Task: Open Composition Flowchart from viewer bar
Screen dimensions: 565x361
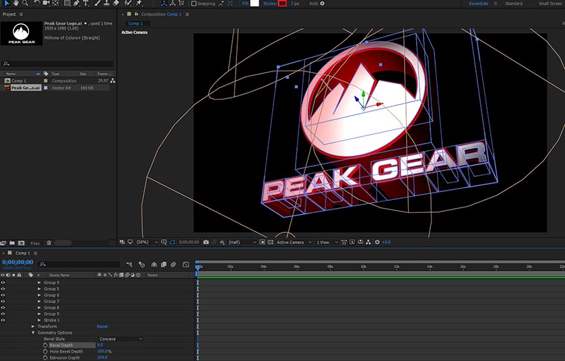Action: click(368, 242)
